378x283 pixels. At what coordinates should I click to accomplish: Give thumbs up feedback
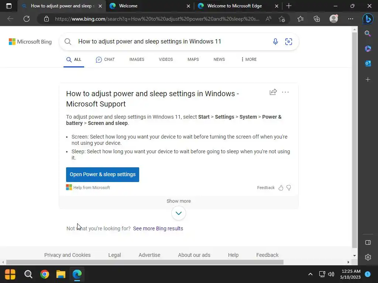pyautogui.click(x=281, y=188)
